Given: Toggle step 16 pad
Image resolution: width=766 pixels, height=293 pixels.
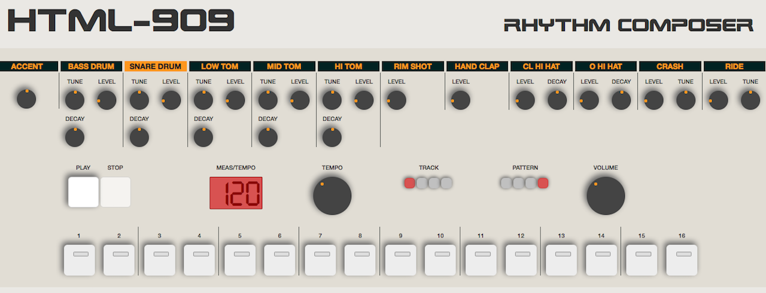Looking at the screenshot, I should click(x=682, y=260).
